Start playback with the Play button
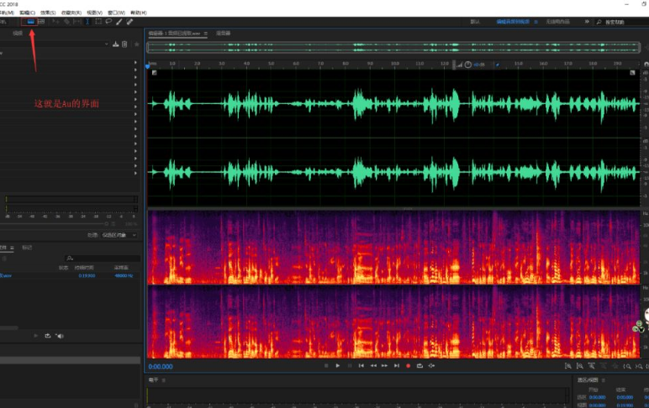This screenshot has width=649, height=408. [x=338, y=366]
